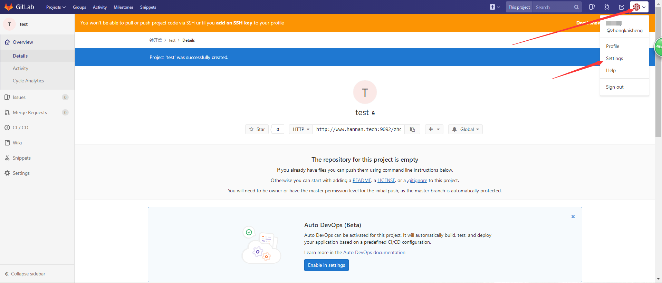Click the Issues count badge 0
This screenshot has height=283, width=662.
coord(65,97)
